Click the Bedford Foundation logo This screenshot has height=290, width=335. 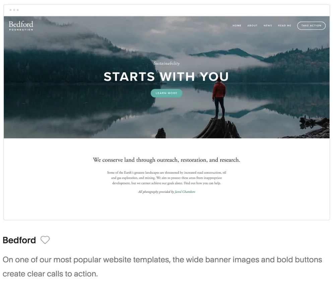21,26
